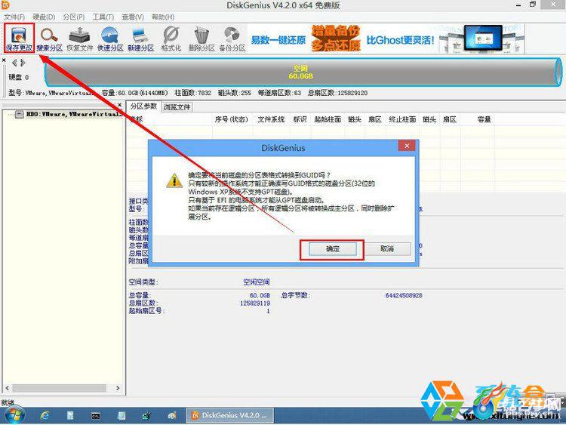This screenshot has width=566, height=425.
Task: Open the command prompt taskbar icon
Action: coord(95,416)
